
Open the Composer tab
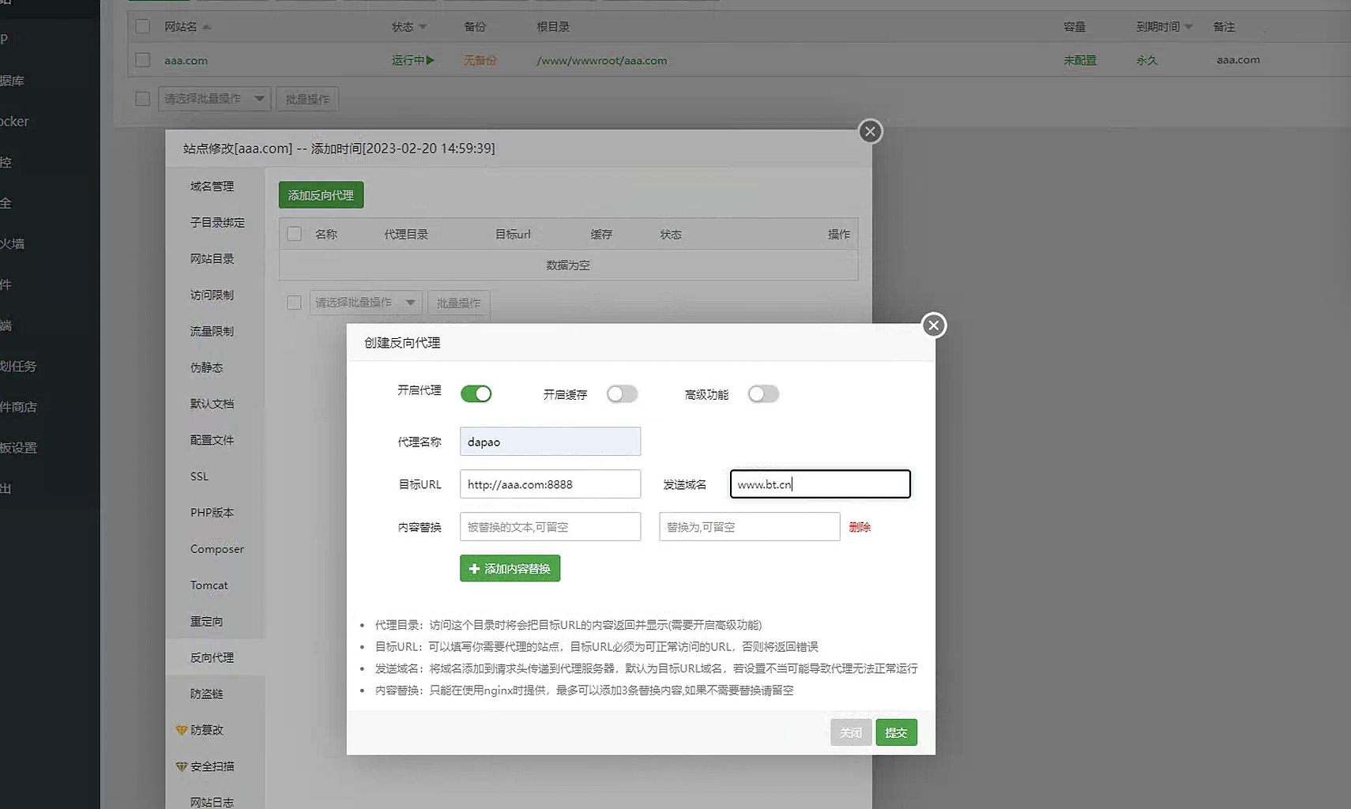tap(216, 549)
